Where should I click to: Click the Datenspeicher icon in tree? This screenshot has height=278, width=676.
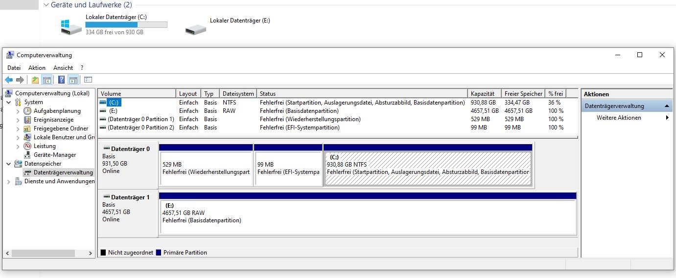click(x=19, y=164)
